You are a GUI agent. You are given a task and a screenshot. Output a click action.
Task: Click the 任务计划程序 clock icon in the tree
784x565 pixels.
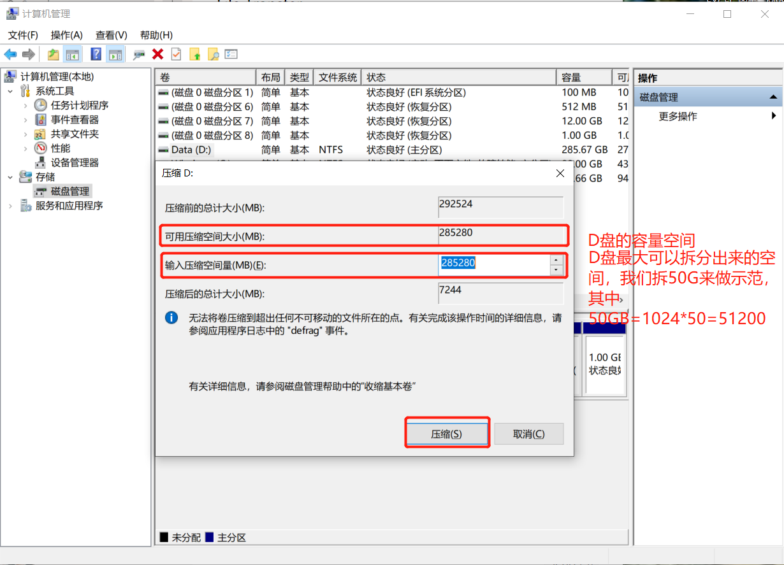pos(40,105)
